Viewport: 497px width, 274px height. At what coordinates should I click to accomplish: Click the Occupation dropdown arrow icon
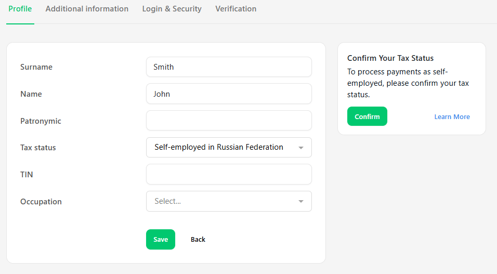(301, 201)
